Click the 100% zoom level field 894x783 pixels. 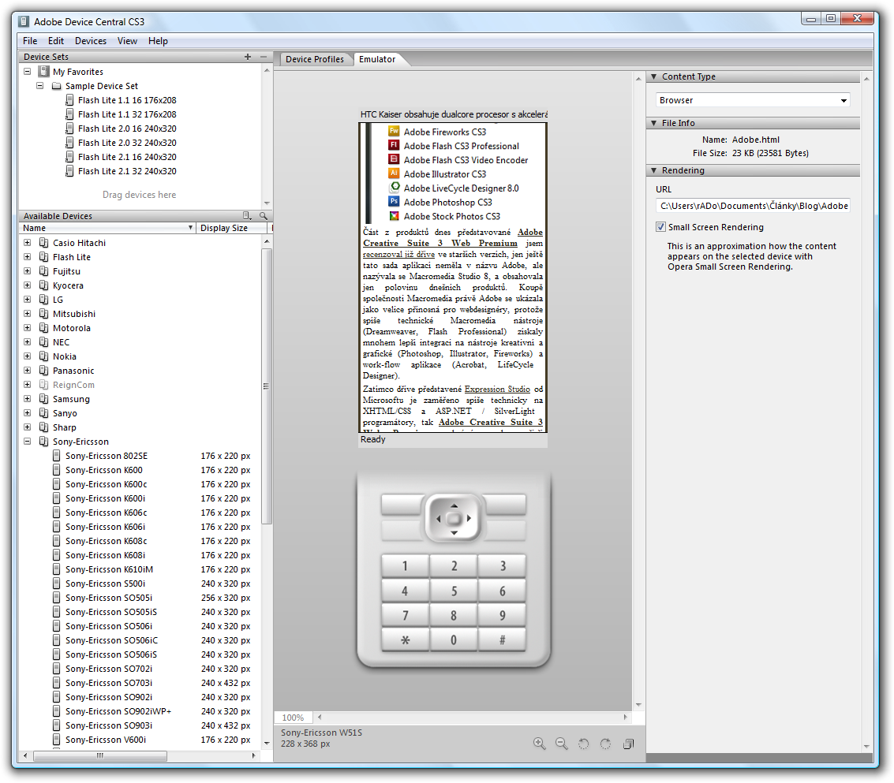(x=293, y=718)
